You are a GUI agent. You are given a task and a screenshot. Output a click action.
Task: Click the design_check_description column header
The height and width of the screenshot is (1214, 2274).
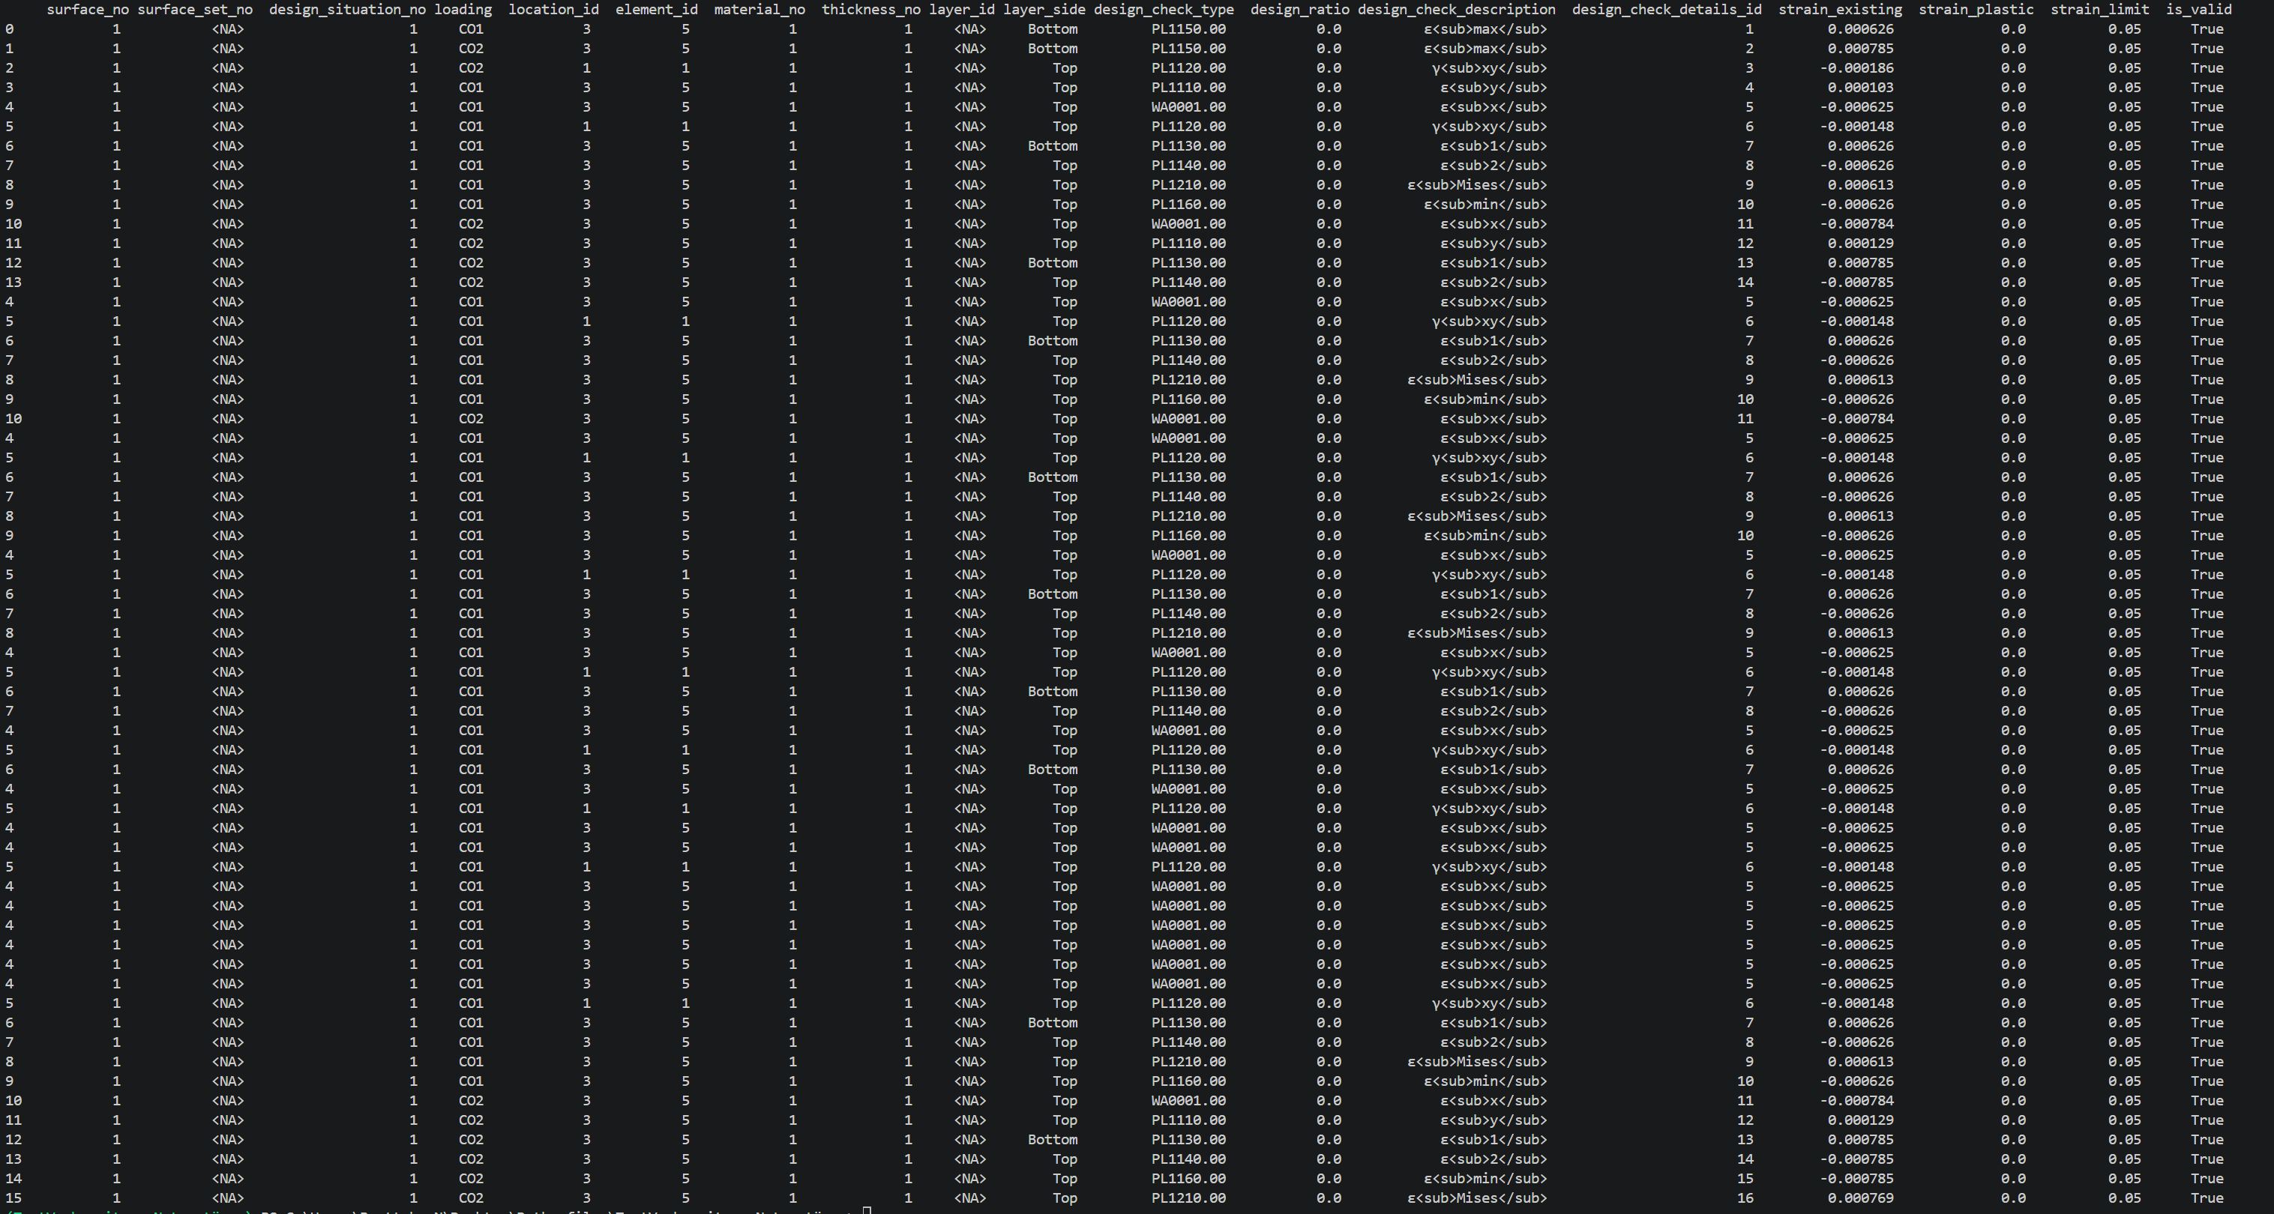tap(1456, 10)
